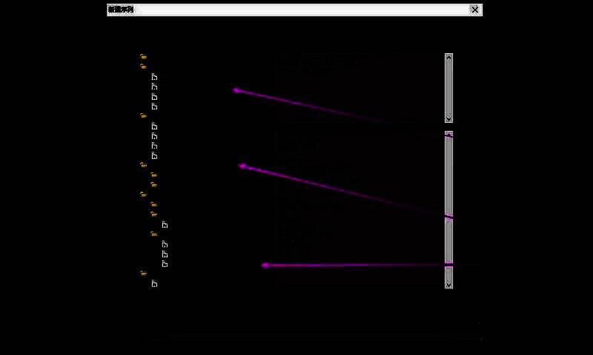Viewport: 593px width, 355px height.
Task: Select the single file at the deepest indent level
Action: tap(165, 225)
